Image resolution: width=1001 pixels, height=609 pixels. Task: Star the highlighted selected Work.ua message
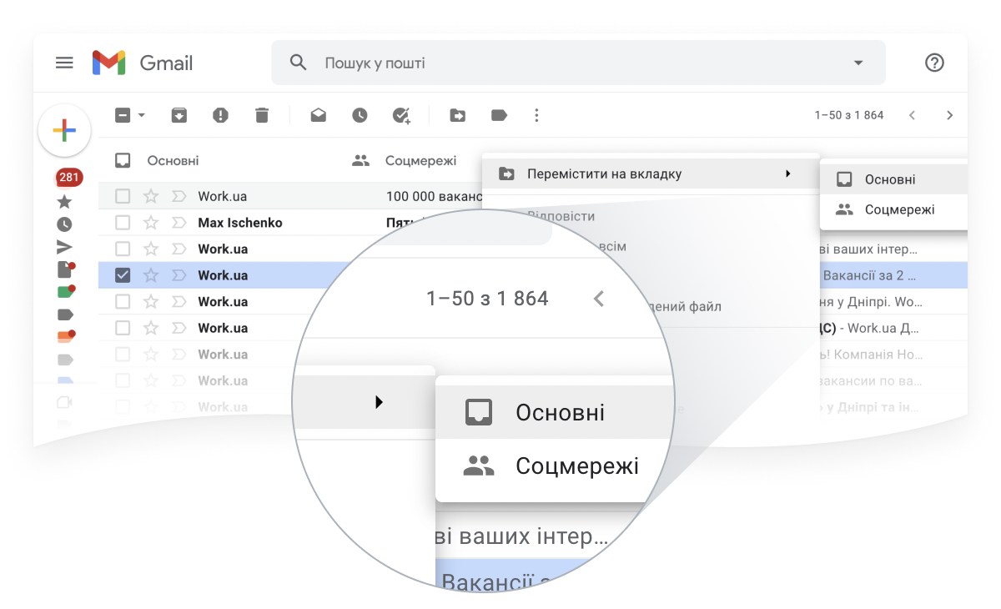[x=151, y=275]
